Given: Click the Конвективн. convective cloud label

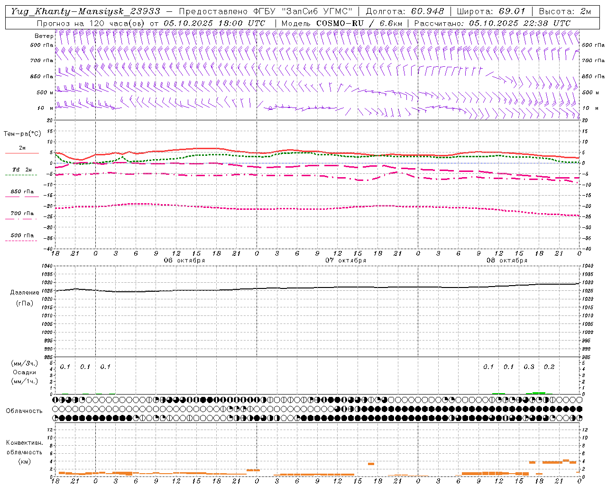Looking at the screenshot, I should tap(25, 443).
